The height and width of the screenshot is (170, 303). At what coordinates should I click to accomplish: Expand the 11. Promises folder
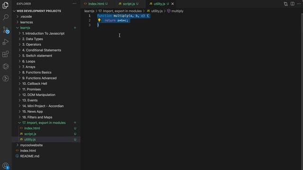point(31,89)
